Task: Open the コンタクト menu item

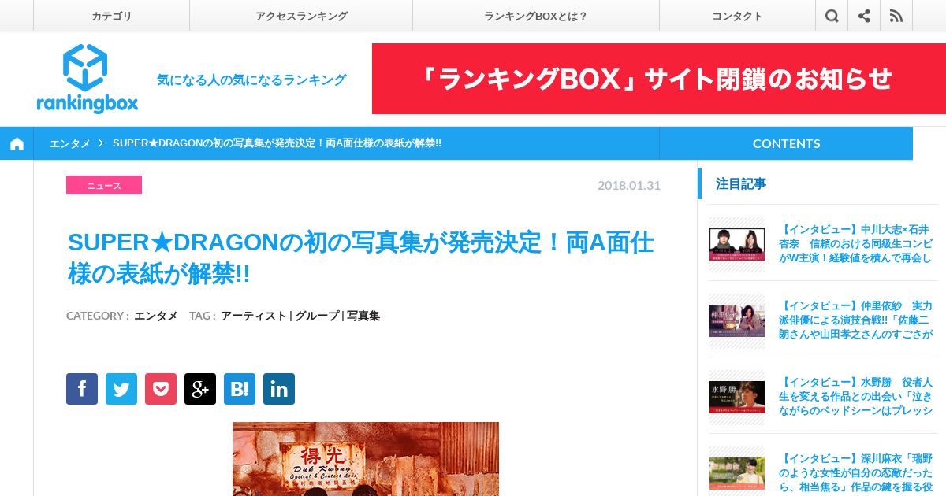Action: coord(737,16)
